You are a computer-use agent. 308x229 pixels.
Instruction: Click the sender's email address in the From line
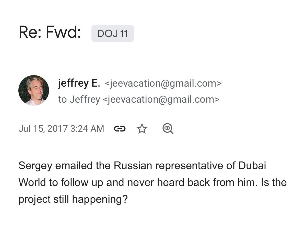coord(163,83)
